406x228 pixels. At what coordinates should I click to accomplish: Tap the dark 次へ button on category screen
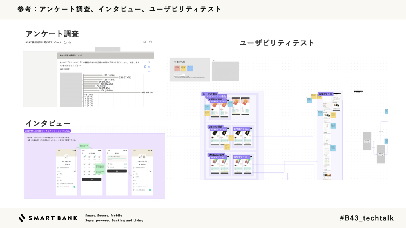(x=92, y=180)
